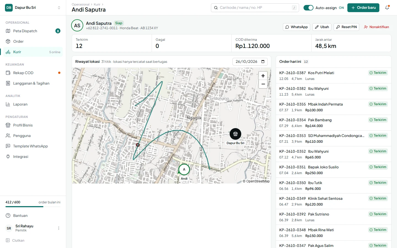The width and height of the screenshot is (397, 248).
Task: Click the WhatsApp button
Action: pyautogui.click(x=296, y=27)
